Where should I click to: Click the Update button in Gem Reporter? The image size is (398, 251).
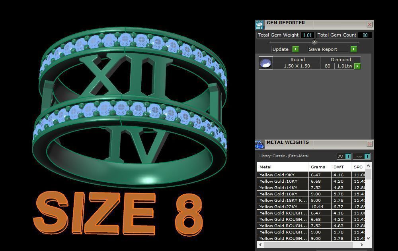coord(281,49)
